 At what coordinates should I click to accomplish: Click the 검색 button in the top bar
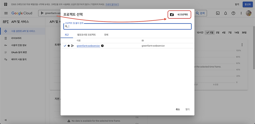tap(201, 13)
